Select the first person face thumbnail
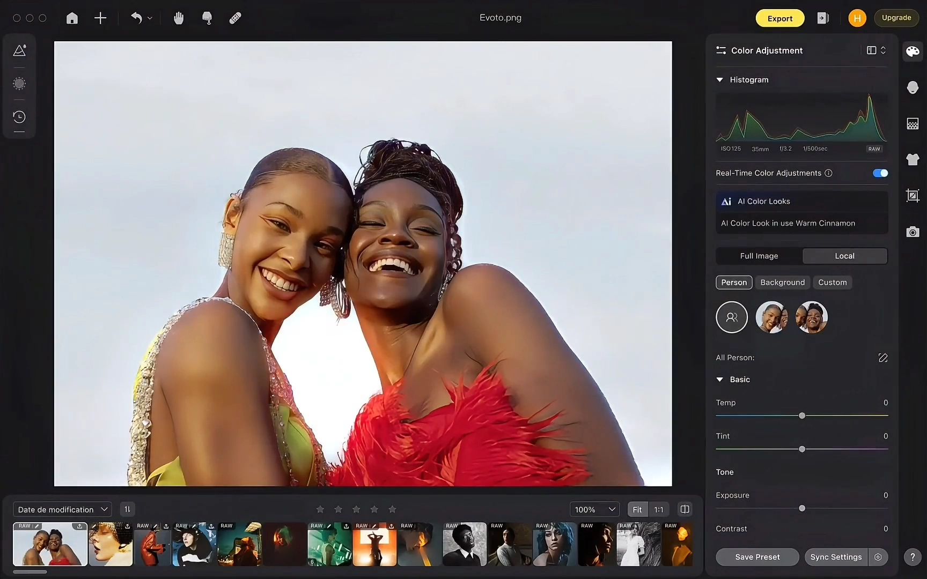 click(771, 317)
